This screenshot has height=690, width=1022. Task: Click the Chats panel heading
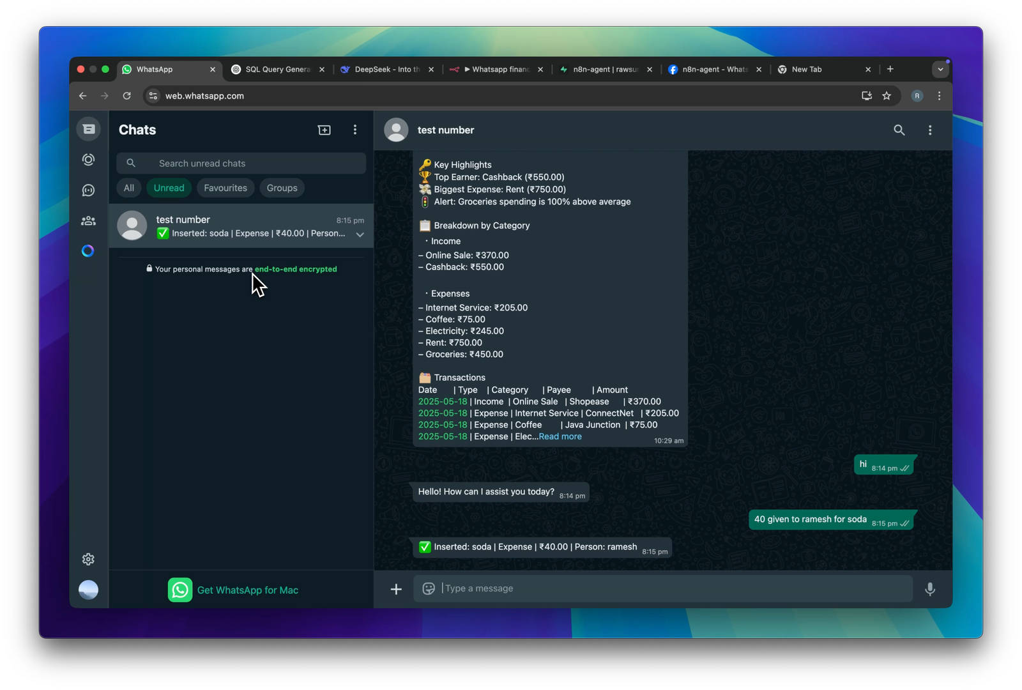[x=137, y=130]
